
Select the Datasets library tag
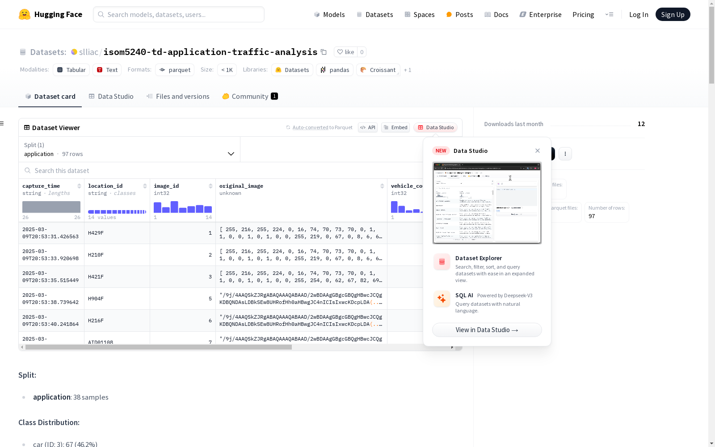pos(292,70)
